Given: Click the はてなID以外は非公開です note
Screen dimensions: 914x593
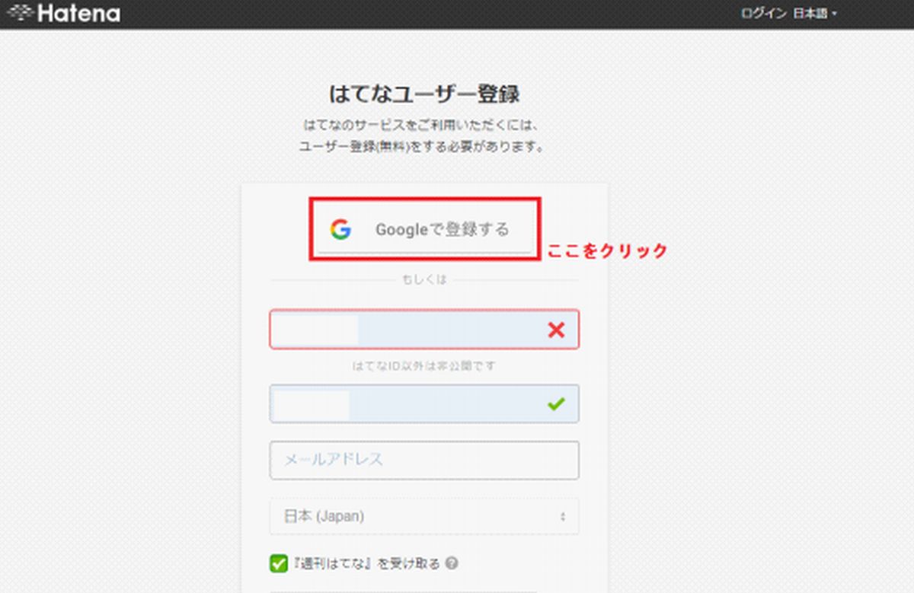Looking at the screenshot, I should [424, 366].
